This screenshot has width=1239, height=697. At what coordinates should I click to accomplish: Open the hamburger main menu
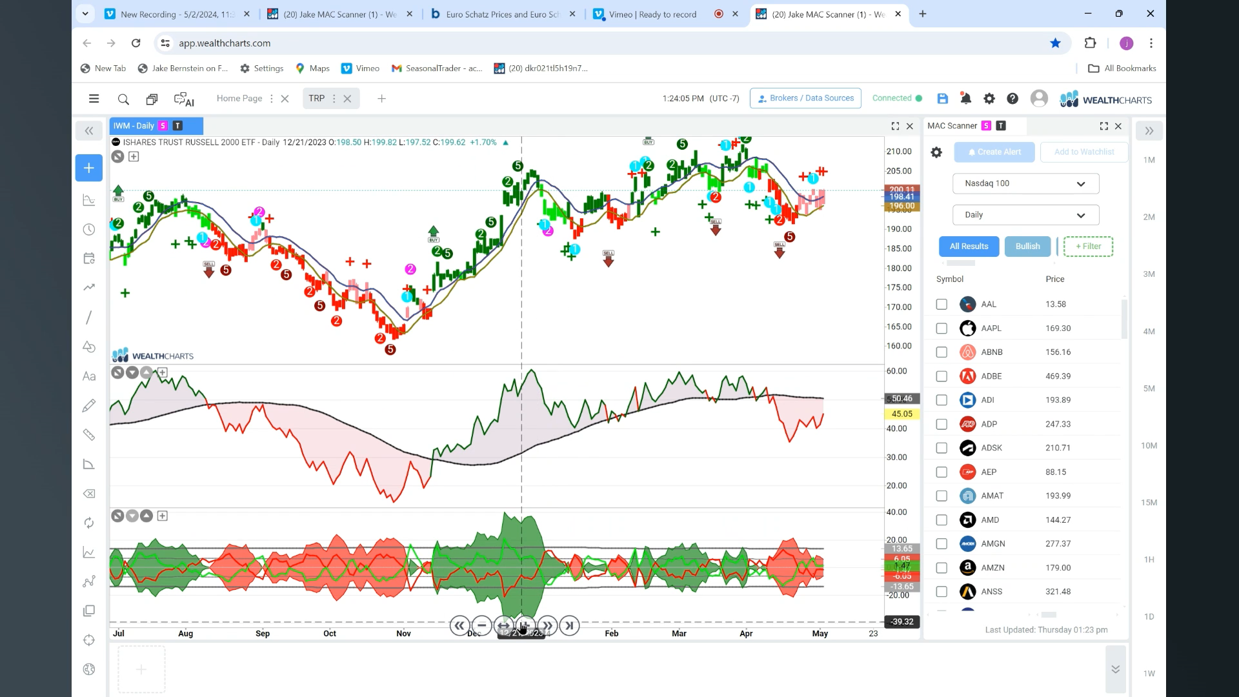94,99
